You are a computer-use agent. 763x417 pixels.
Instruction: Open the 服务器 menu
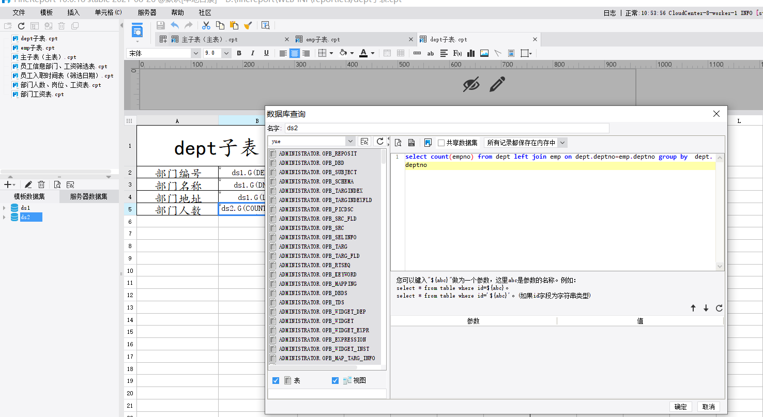coord(147,12)
